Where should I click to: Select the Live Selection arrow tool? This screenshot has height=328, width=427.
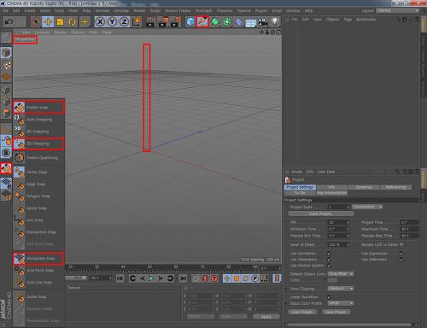click(x=36, y=21)
